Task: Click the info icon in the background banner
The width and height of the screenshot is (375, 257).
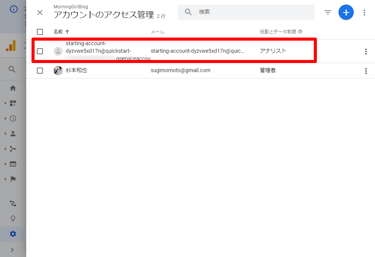Action: 14,9
